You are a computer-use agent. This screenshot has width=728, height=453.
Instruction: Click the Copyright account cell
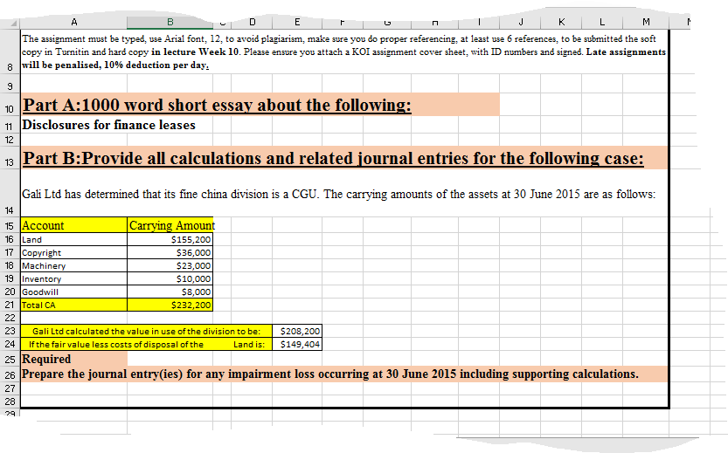[73, 253]
